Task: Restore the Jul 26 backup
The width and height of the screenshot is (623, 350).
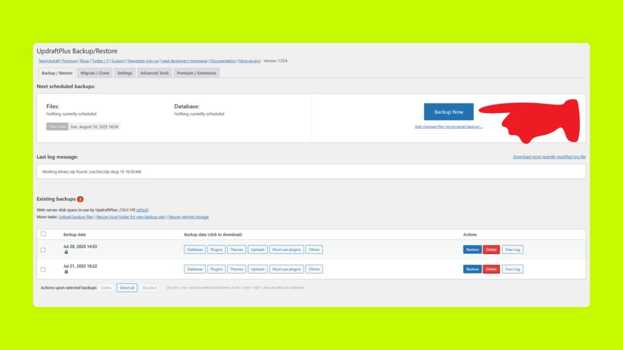Action: coord(472,249)
